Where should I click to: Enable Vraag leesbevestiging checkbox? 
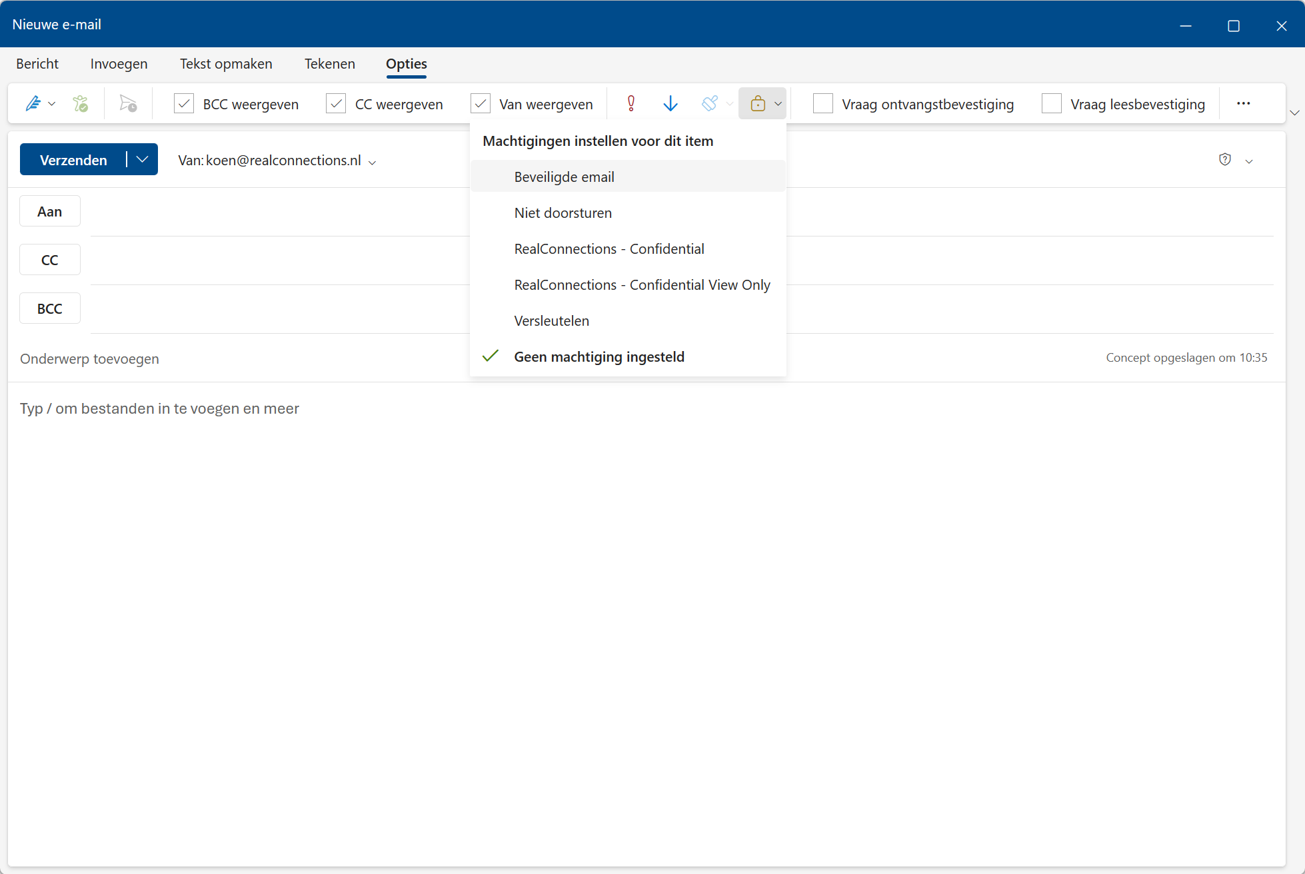1052,104
